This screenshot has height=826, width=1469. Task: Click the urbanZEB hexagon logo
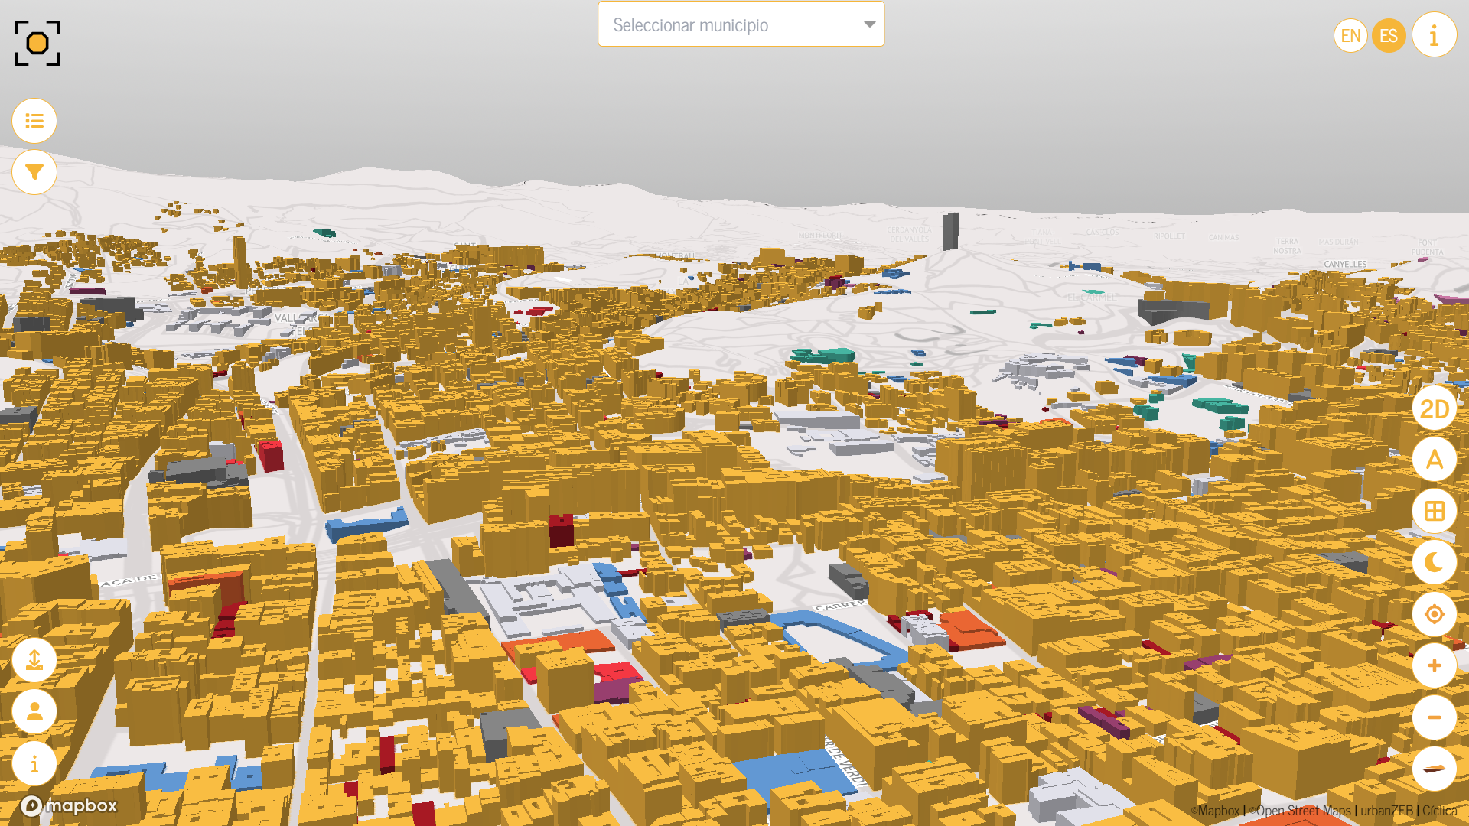tap(37, 43)
